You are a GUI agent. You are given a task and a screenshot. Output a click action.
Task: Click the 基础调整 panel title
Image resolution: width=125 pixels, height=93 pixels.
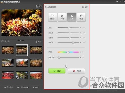[52, 7]
